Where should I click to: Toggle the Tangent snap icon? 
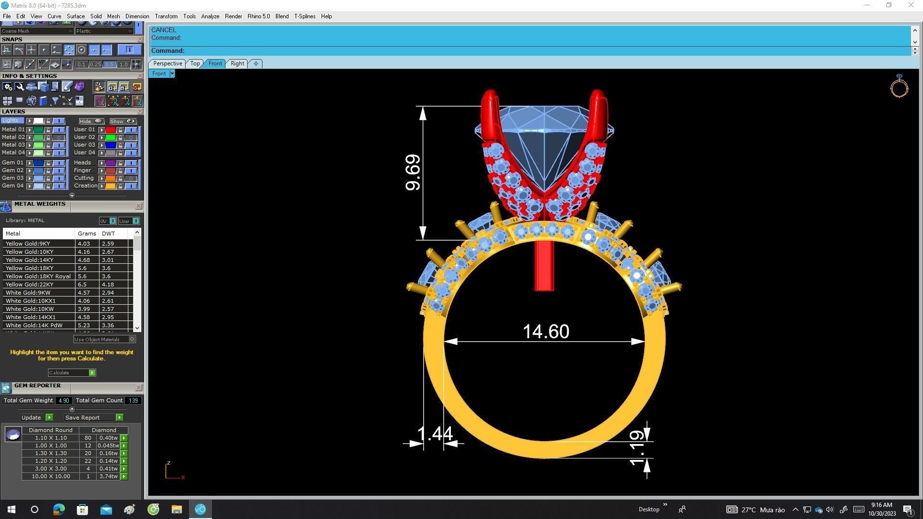coord(19,50)
